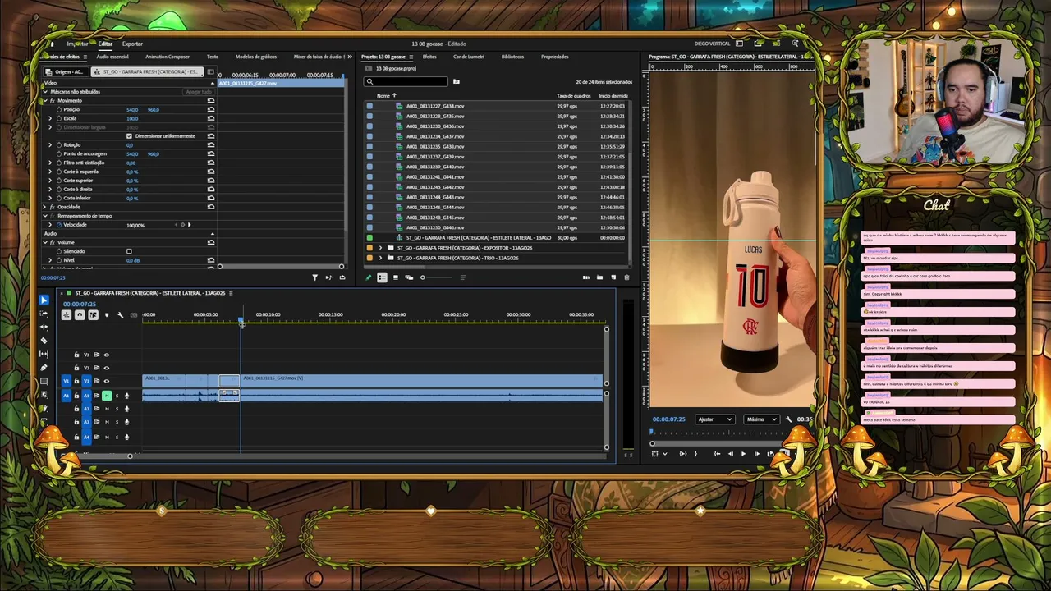Open timeline display settings wrench

tap(120, 315)
